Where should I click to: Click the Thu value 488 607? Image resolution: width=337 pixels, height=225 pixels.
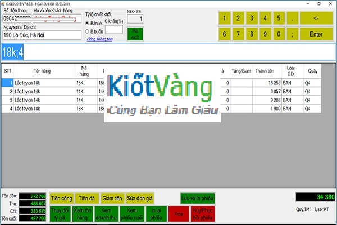(x=33, y=204)
